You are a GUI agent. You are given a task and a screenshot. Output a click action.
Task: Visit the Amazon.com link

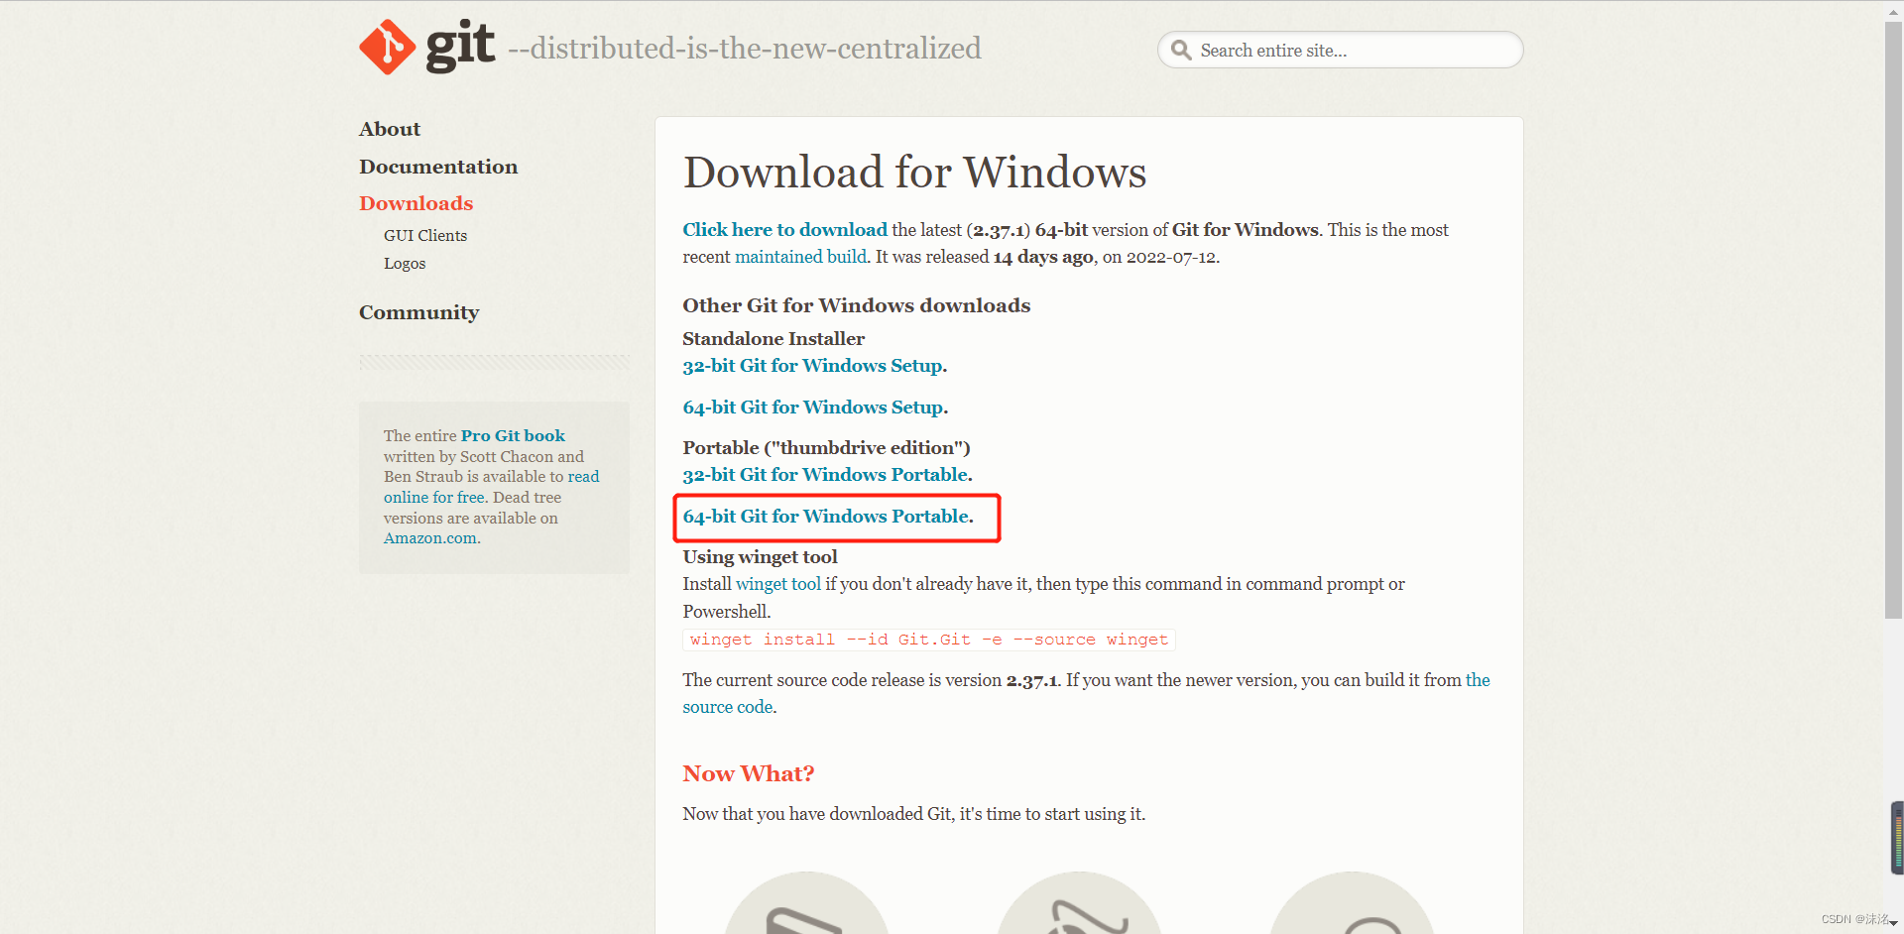(x=430, y=538)
